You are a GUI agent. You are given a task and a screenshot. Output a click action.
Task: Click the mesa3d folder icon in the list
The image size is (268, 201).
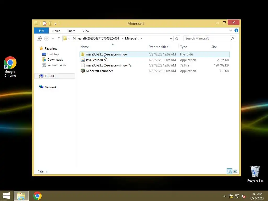coord(83,54)
